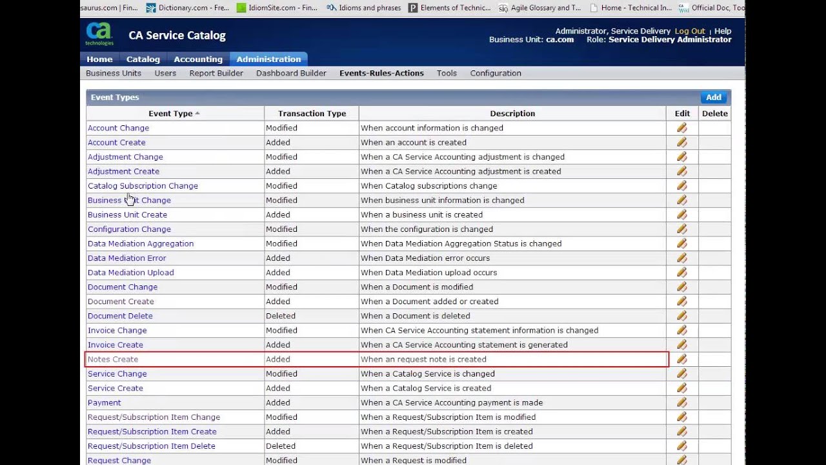Click 'When a Catalog Service is created' text
Screen dimensions: 826x465
click(426, 388)
